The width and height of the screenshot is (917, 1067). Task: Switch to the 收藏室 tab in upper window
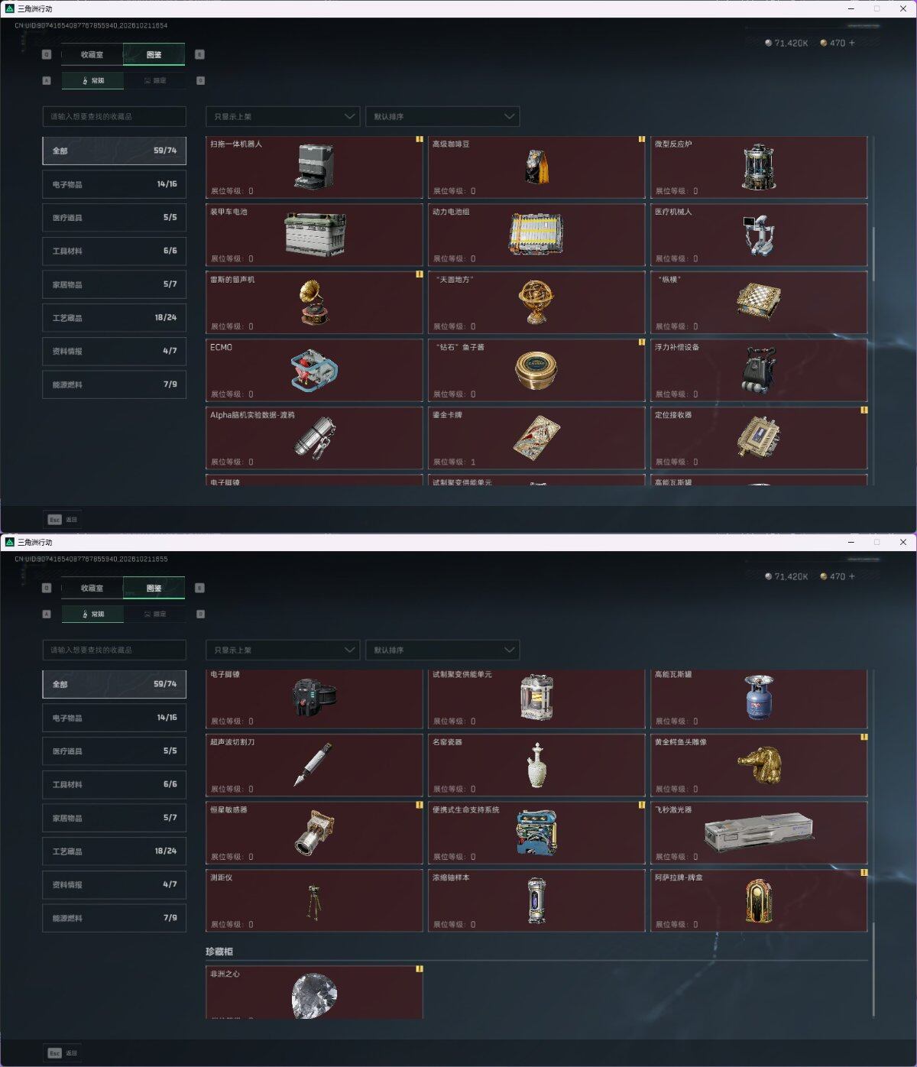point(92,54)
